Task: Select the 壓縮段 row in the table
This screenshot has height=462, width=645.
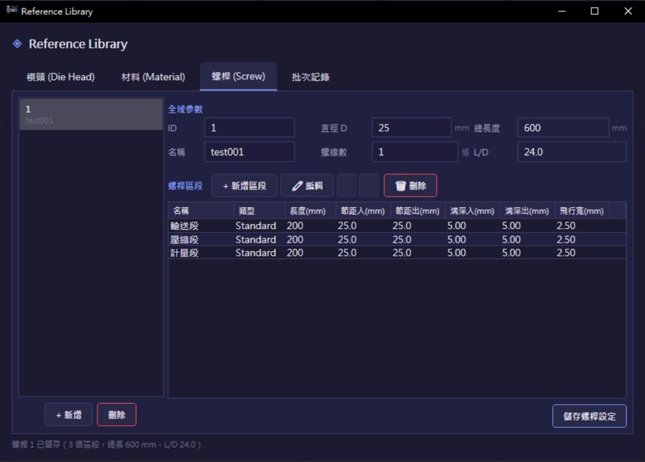Action: point(397,239)
